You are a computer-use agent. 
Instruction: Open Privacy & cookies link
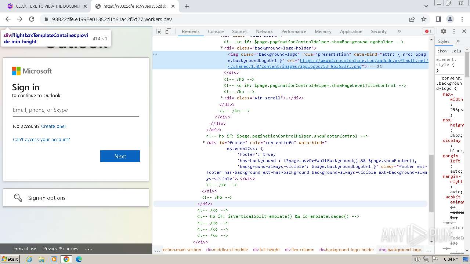(61, 249)
